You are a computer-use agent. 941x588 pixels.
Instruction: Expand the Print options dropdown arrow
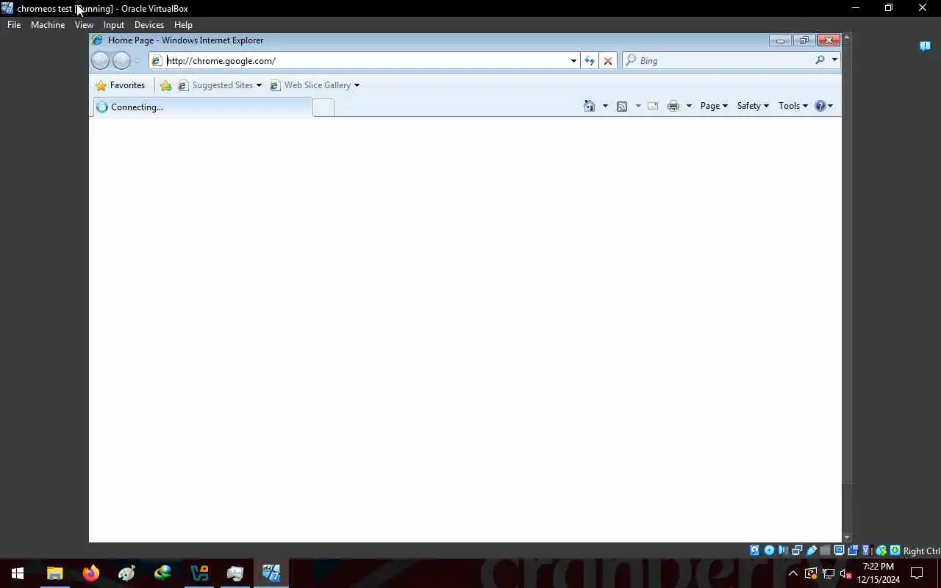pos(689,106)
